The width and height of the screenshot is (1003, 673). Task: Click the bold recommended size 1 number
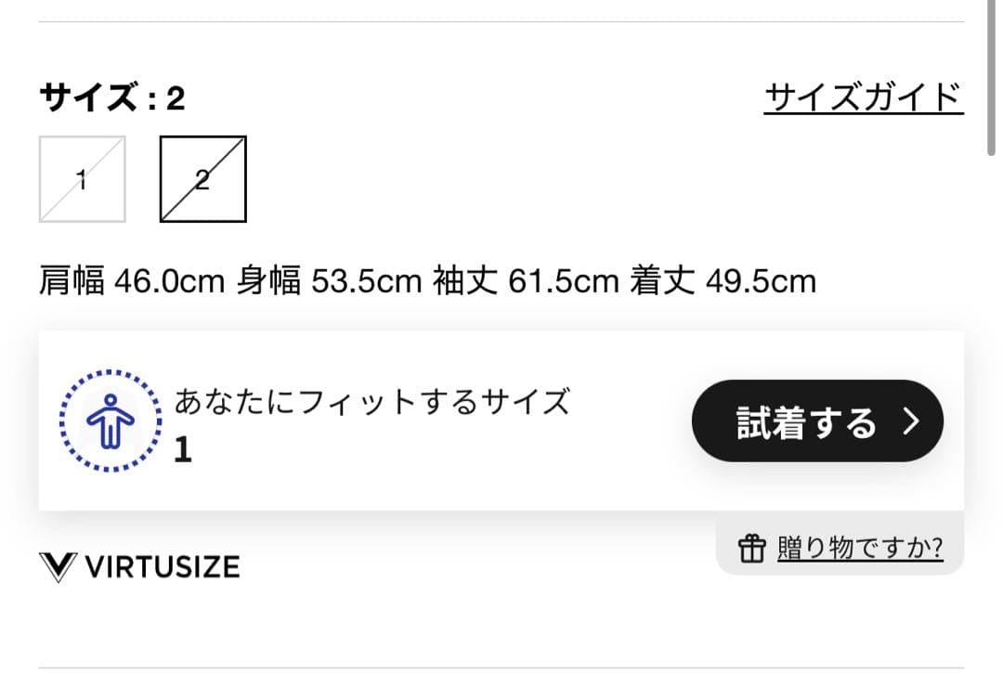point(183,450)
